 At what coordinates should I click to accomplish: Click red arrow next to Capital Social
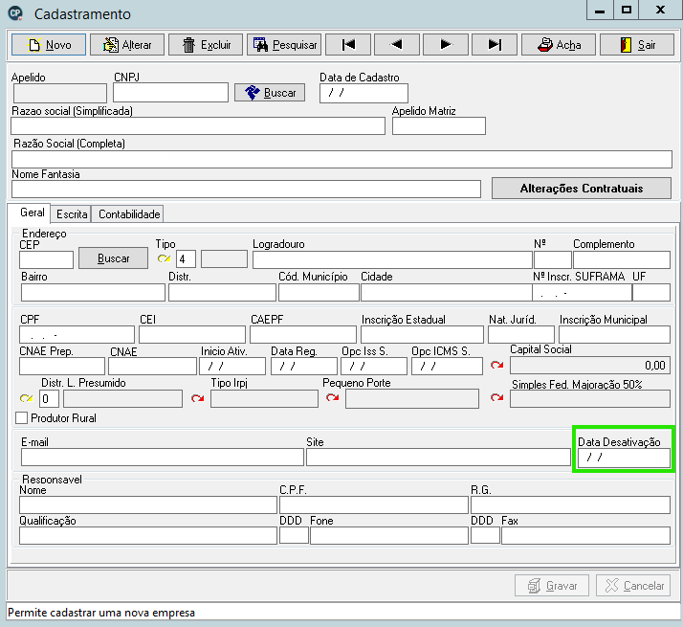(497, 365)
